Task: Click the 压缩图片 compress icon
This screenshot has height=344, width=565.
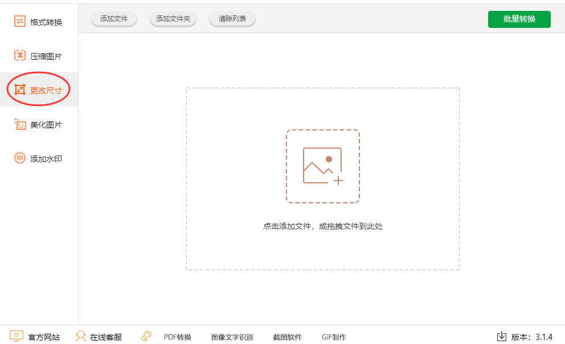Action: tap(19, 55)
